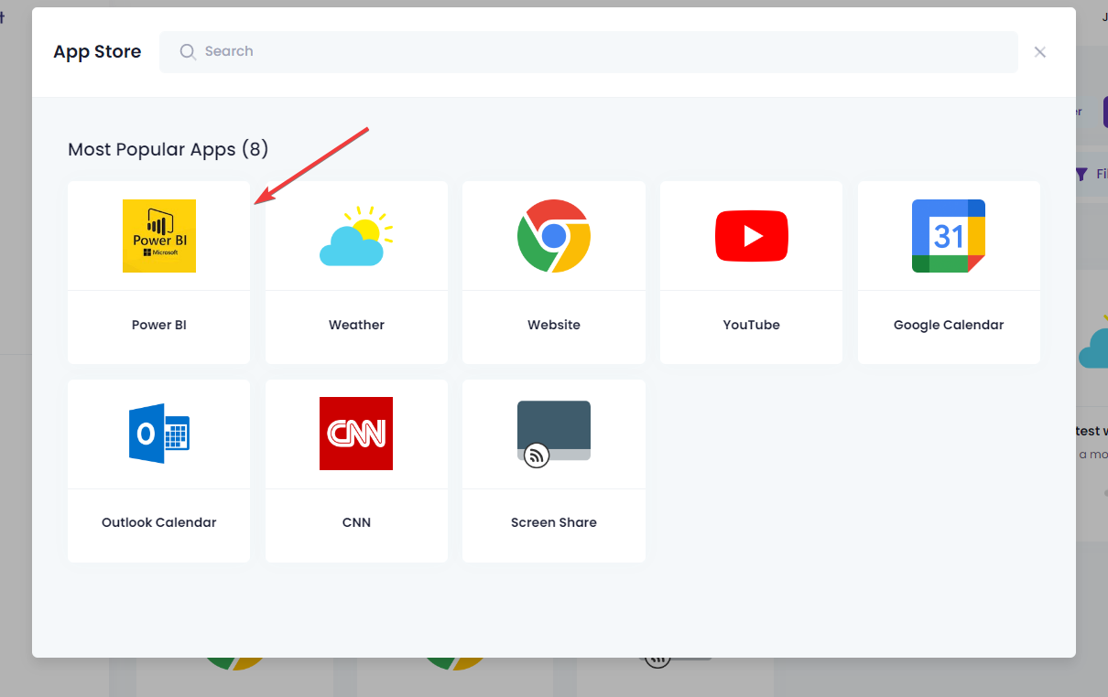Click the "App Store" dialog title
1108x697 pixels.
coord(97,52)
